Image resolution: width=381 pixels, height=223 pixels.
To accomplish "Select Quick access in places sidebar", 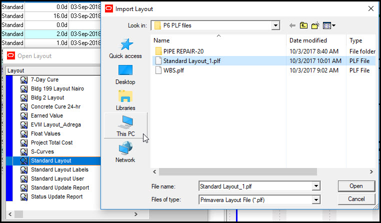I will coord(125,48).
